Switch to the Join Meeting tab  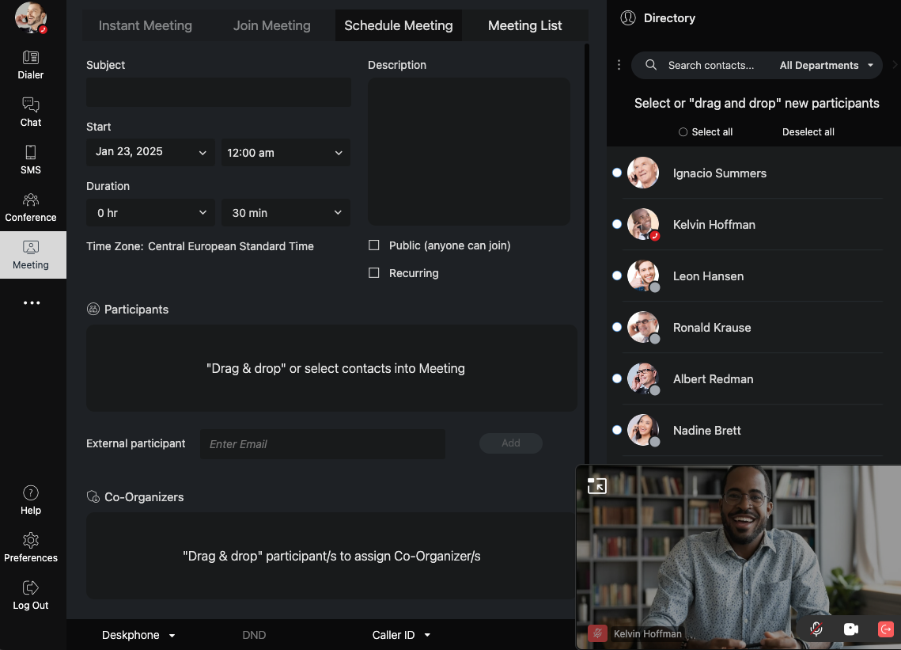271,25
